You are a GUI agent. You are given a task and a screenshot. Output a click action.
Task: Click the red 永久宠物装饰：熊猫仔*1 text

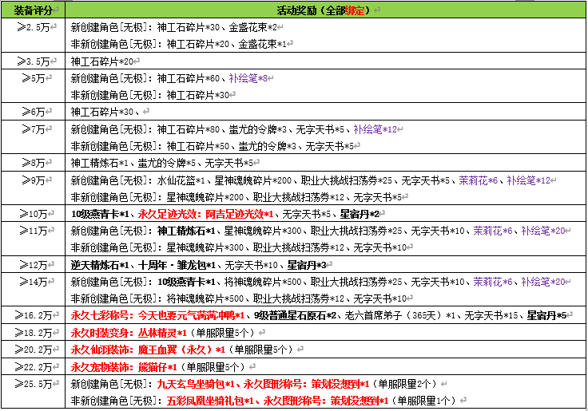click(124, 367)
